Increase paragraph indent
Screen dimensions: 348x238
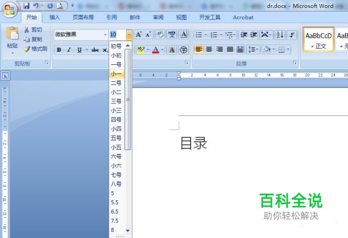tap(253, 35)
